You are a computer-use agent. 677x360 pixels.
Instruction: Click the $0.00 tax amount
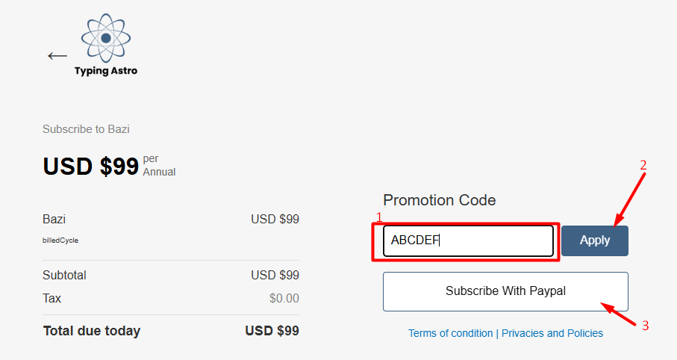[x=284, y=298]
